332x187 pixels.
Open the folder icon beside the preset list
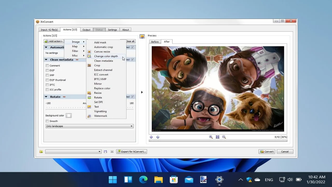coord(41,151)
